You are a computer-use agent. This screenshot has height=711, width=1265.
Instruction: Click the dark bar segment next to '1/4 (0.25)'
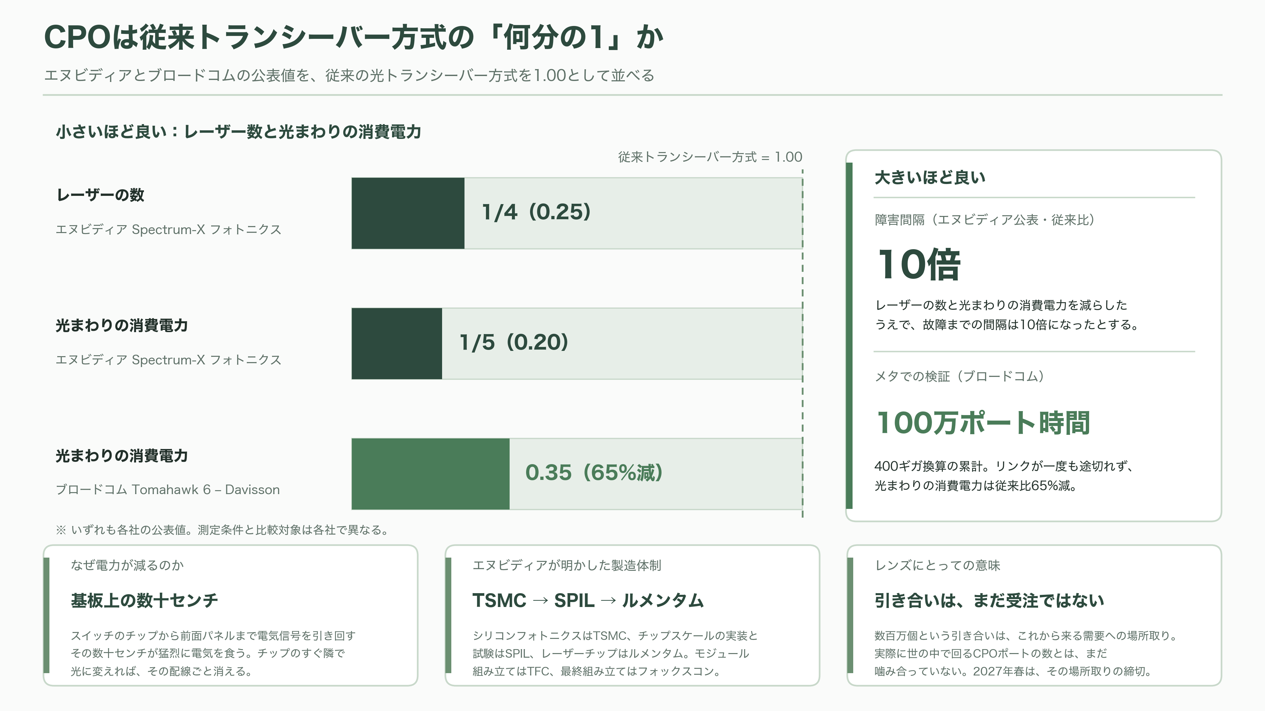(x=408, y=213)
